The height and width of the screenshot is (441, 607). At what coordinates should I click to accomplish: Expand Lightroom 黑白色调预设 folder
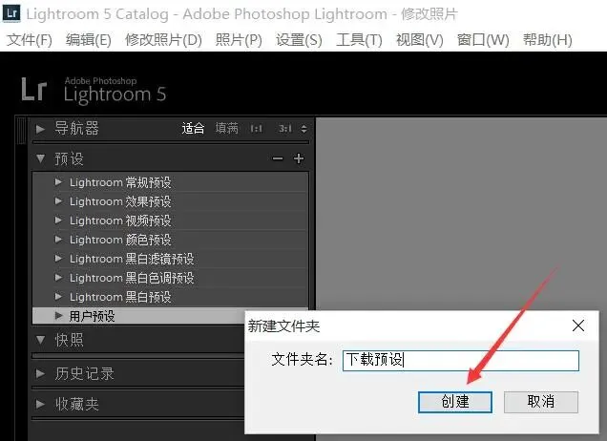tap(58, 277)
